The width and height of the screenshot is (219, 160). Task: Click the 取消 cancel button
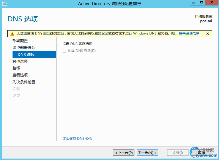(201, 153)
